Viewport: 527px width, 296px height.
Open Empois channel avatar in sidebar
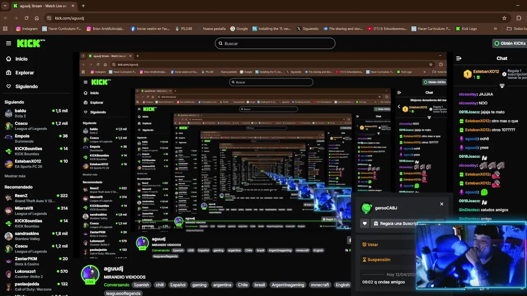tap(9, 139)
